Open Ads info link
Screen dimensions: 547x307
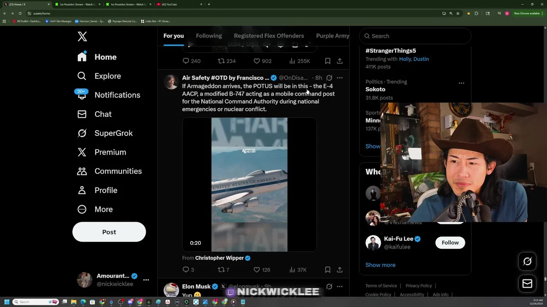tap(441, 295)
